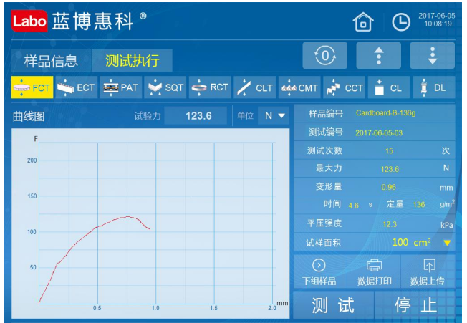This screenshot has height=323, width=467.
Task: Select the FCT test mode
Action: (32, 87)
